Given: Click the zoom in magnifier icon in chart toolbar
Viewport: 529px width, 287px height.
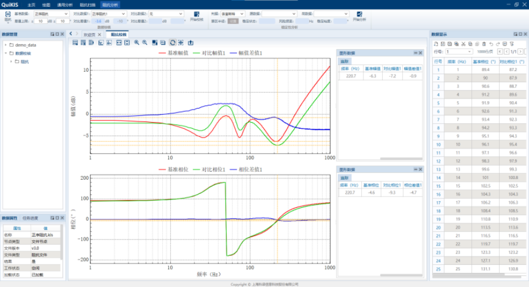Looking at the screenshot, I should (x=137, y=42).
